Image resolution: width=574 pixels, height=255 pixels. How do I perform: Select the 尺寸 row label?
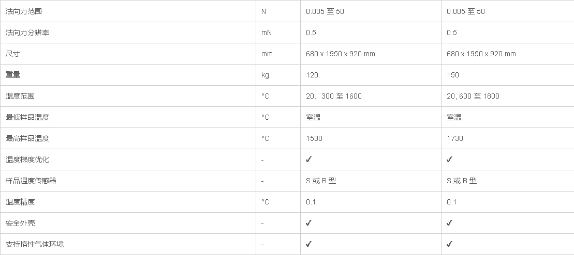point(13,54)
